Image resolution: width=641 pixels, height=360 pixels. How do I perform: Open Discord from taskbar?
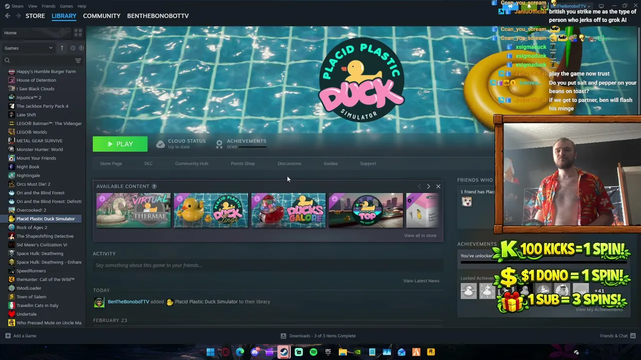(x=254, y=352)
